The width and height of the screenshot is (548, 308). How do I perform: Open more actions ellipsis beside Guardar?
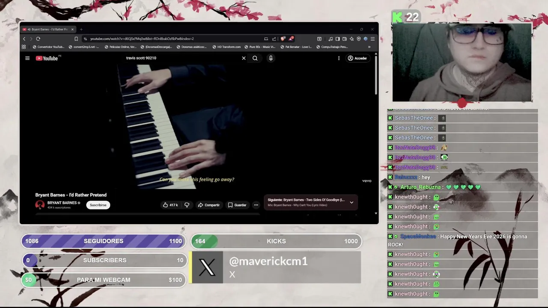[256, 205]
